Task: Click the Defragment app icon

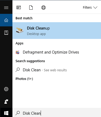Action: coord(18,52)
